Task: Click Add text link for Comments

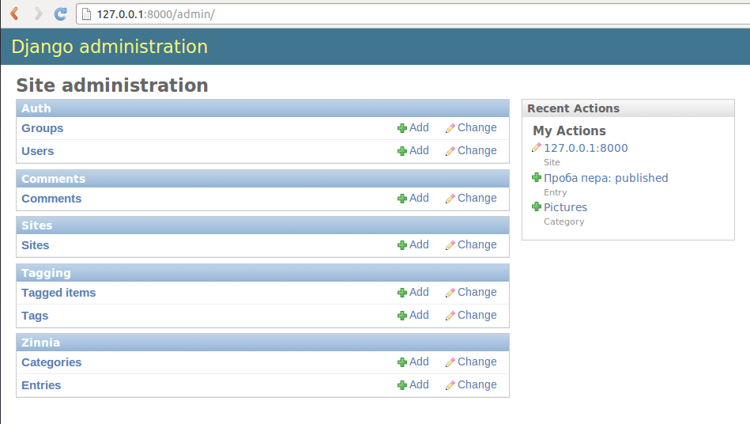Action: click(419, 198)
